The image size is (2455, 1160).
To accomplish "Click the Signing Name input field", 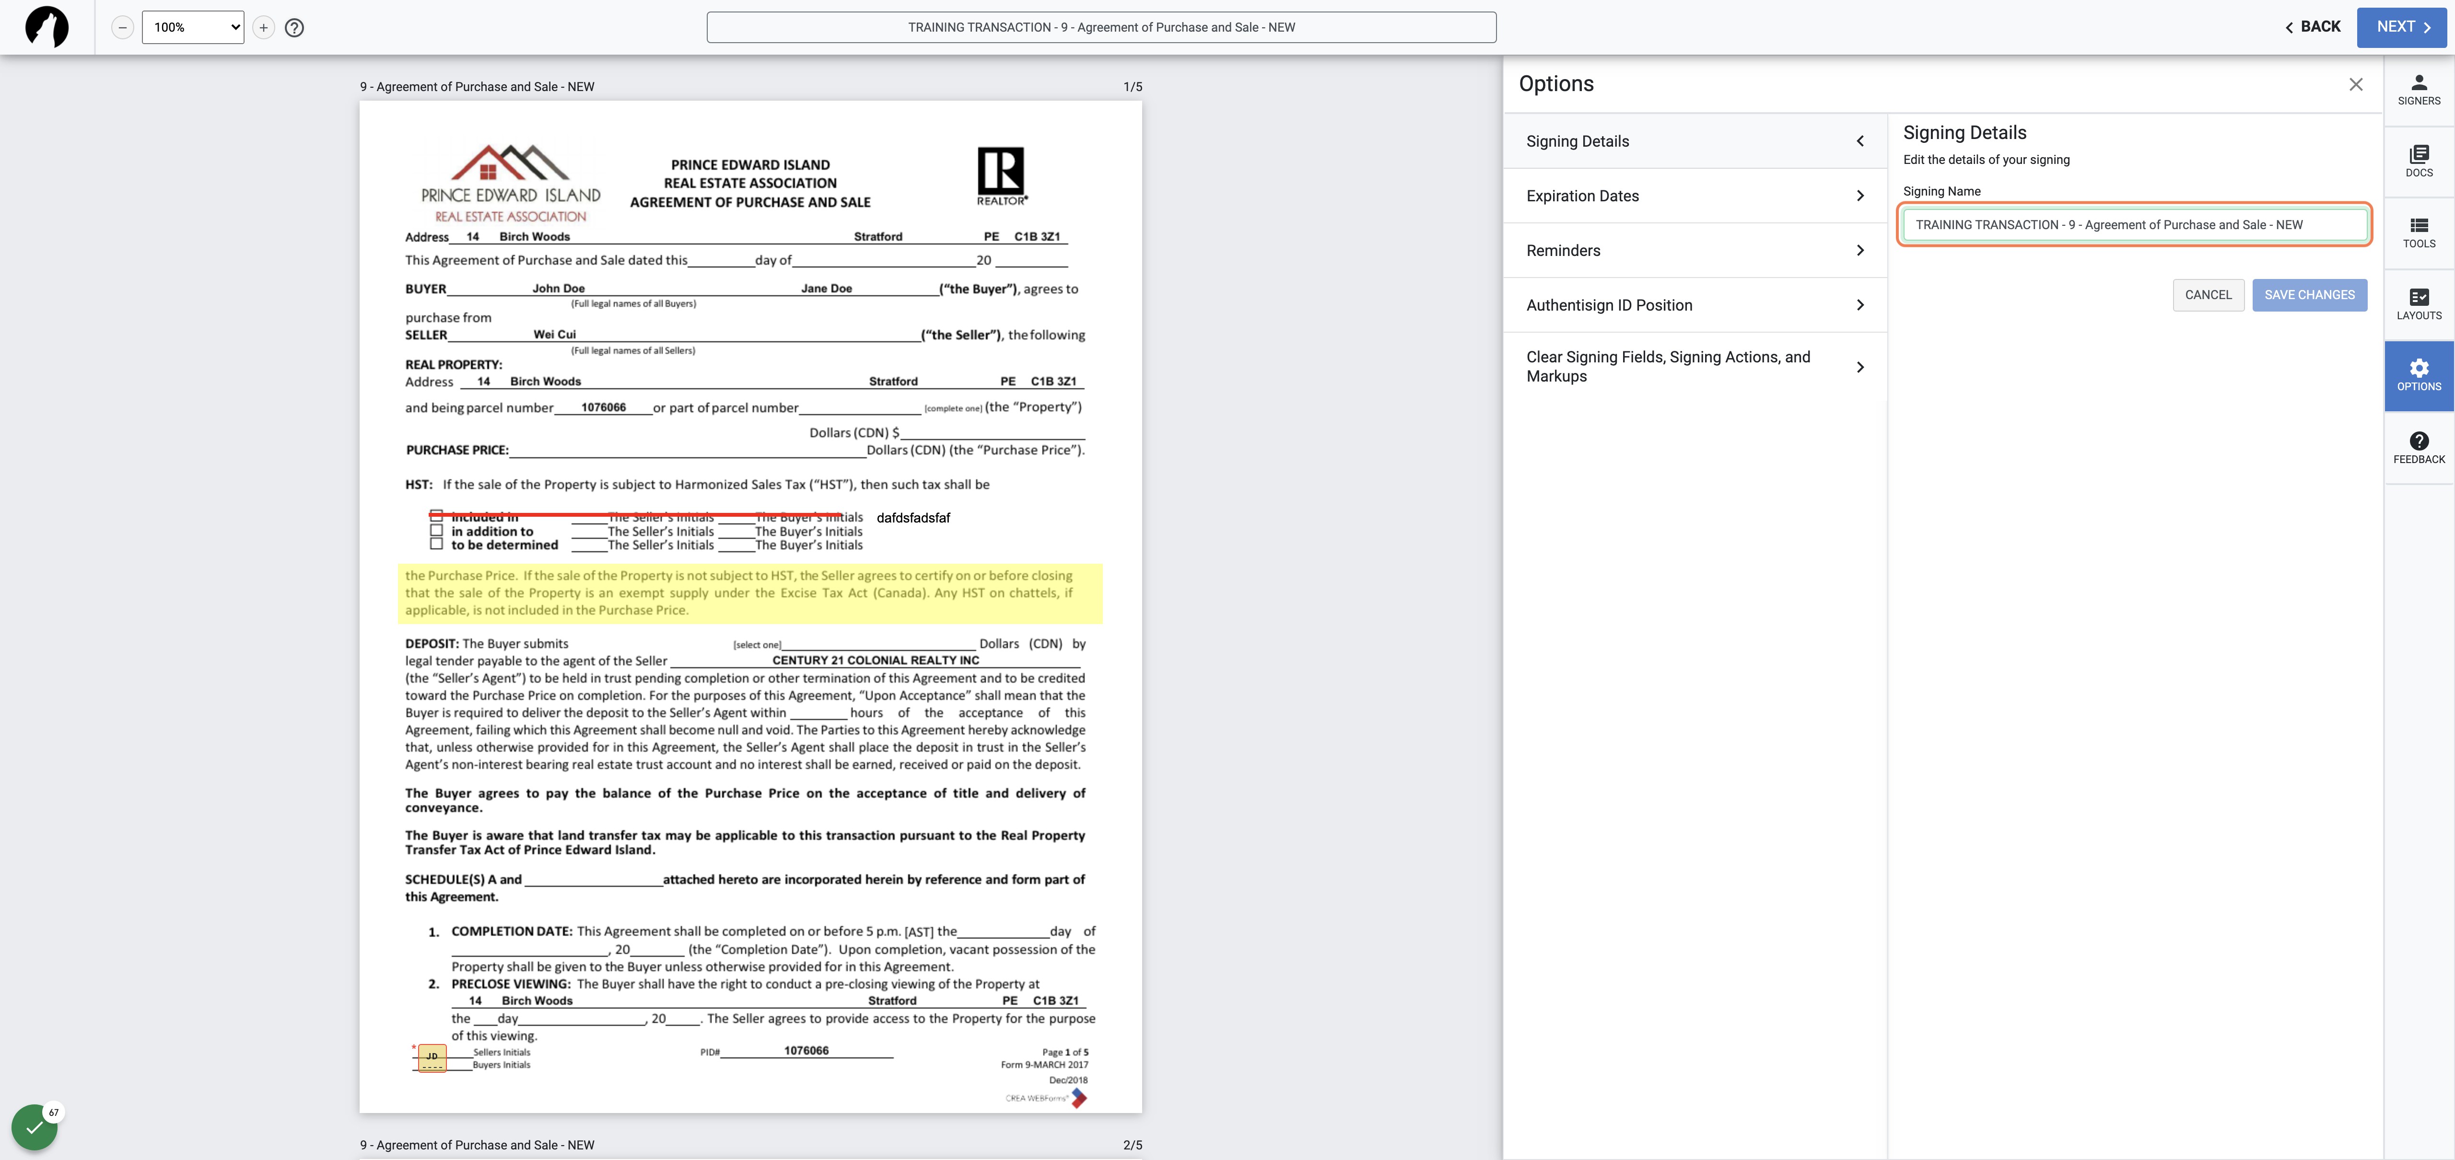I will pyautogui.click(x=2135, y=225).
